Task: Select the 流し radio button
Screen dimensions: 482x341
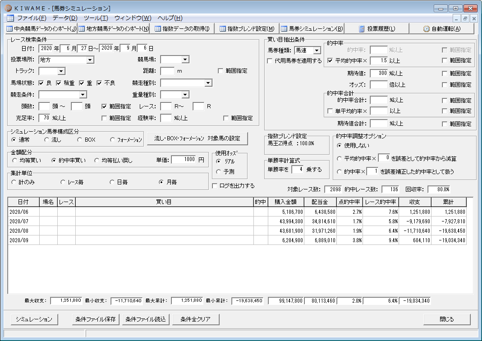Action: click(47, 139)
